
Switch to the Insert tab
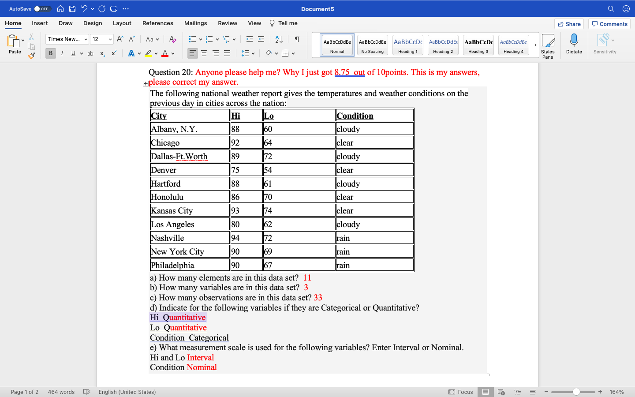click(x=40, y=23)
